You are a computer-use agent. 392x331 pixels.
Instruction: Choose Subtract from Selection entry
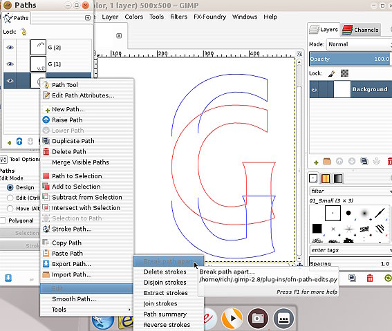[86, 198]
